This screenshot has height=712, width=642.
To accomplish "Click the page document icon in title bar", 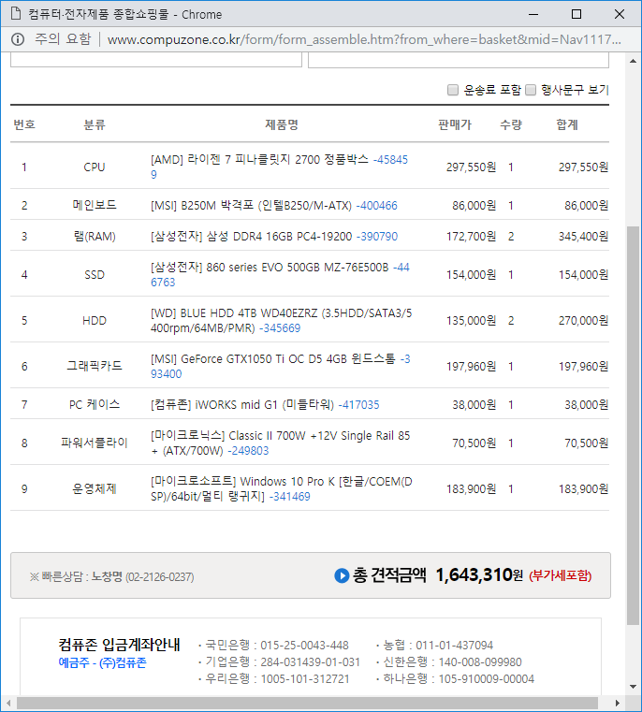I will (x=16, y=14).
